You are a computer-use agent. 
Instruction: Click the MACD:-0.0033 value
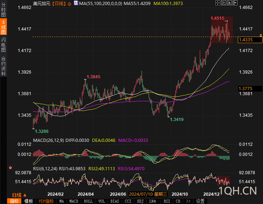[x=133, y=140]
